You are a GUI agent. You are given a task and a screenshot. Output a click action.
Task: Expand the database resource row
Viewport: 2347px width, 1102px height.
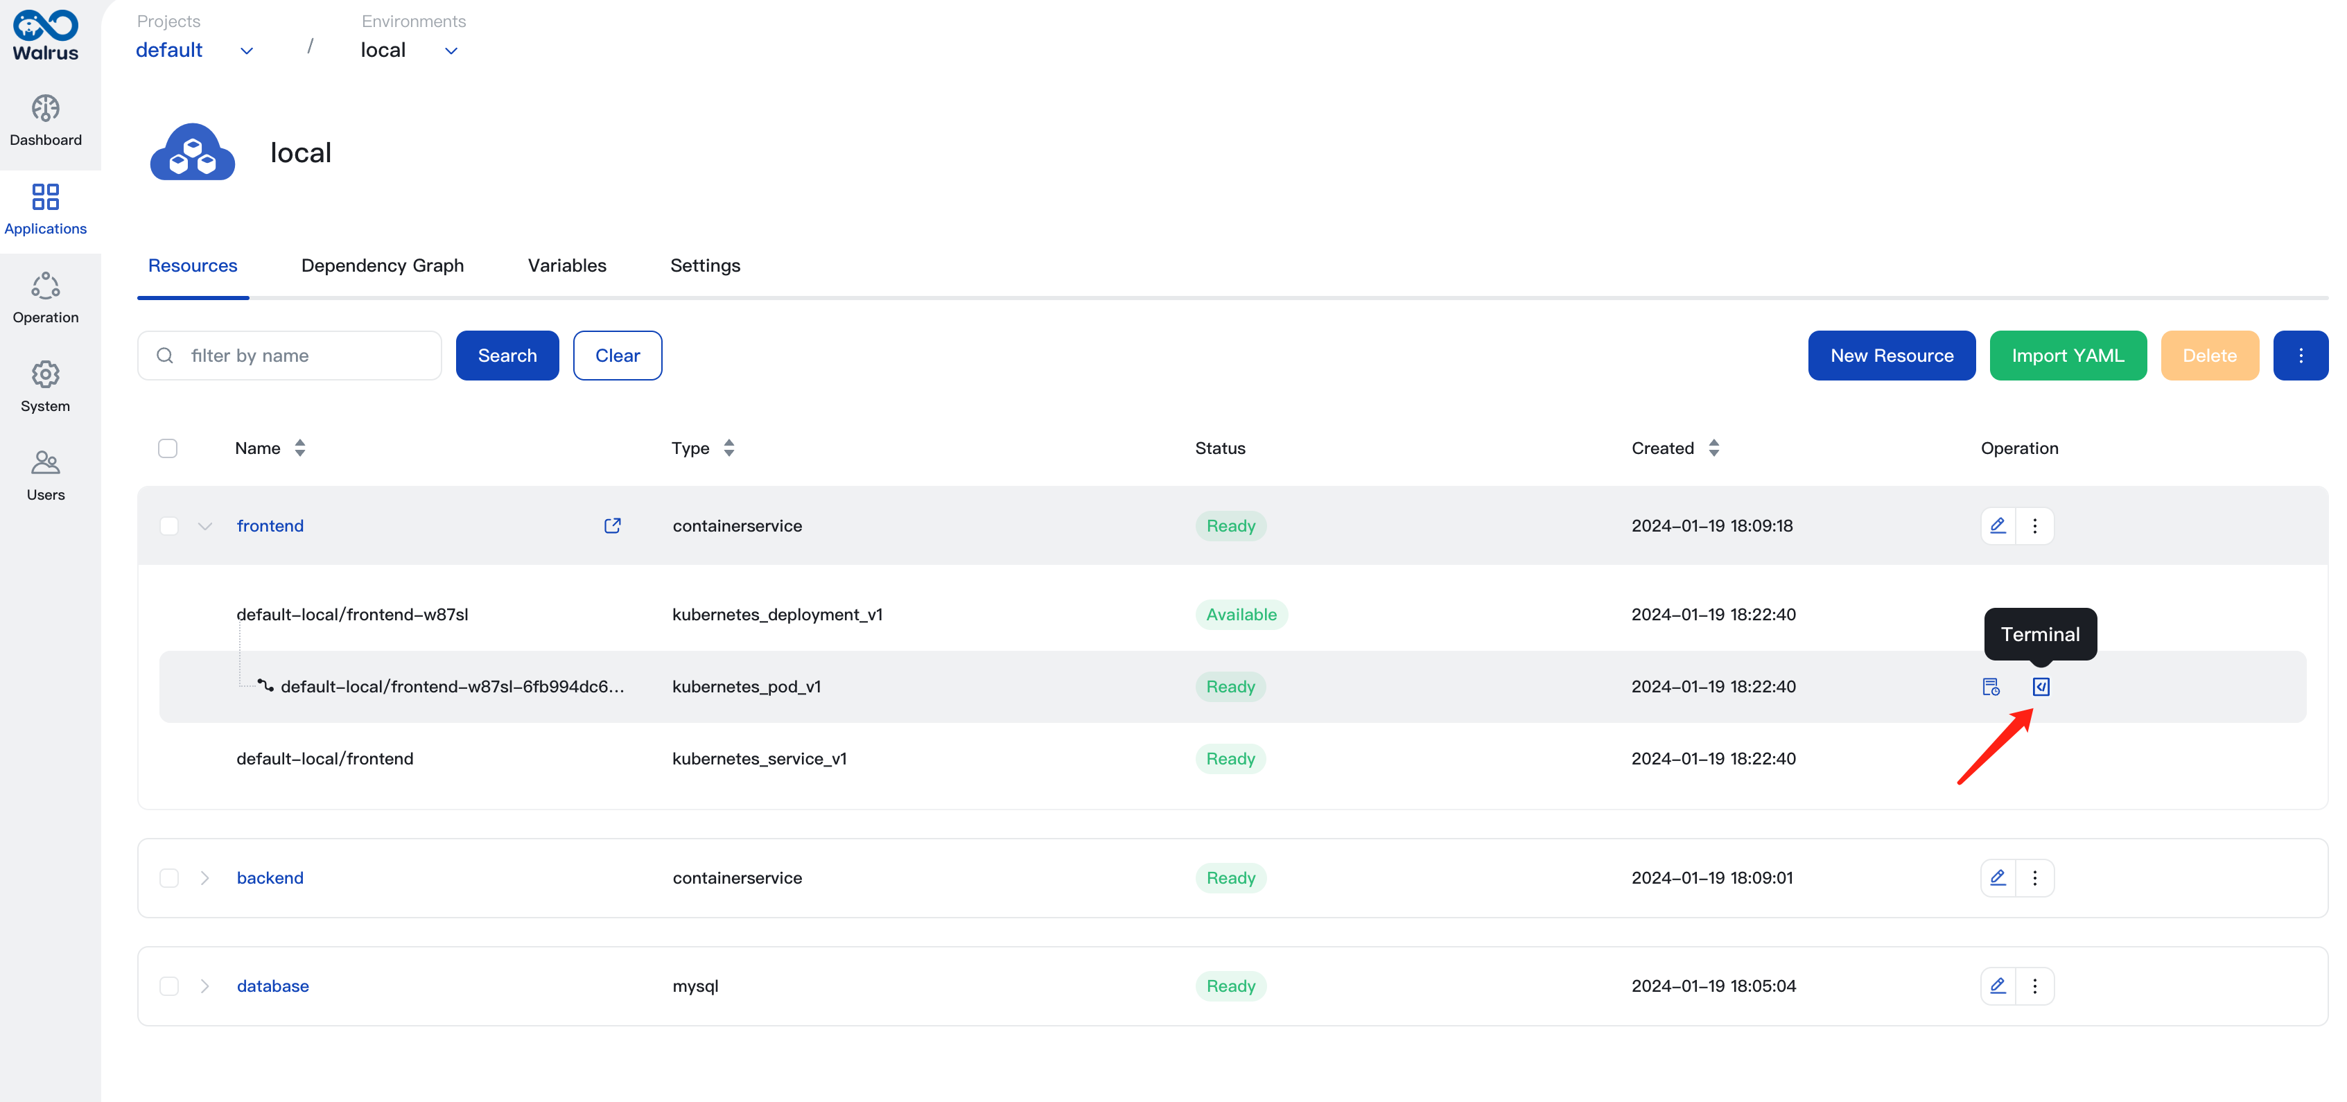point(205,986)
